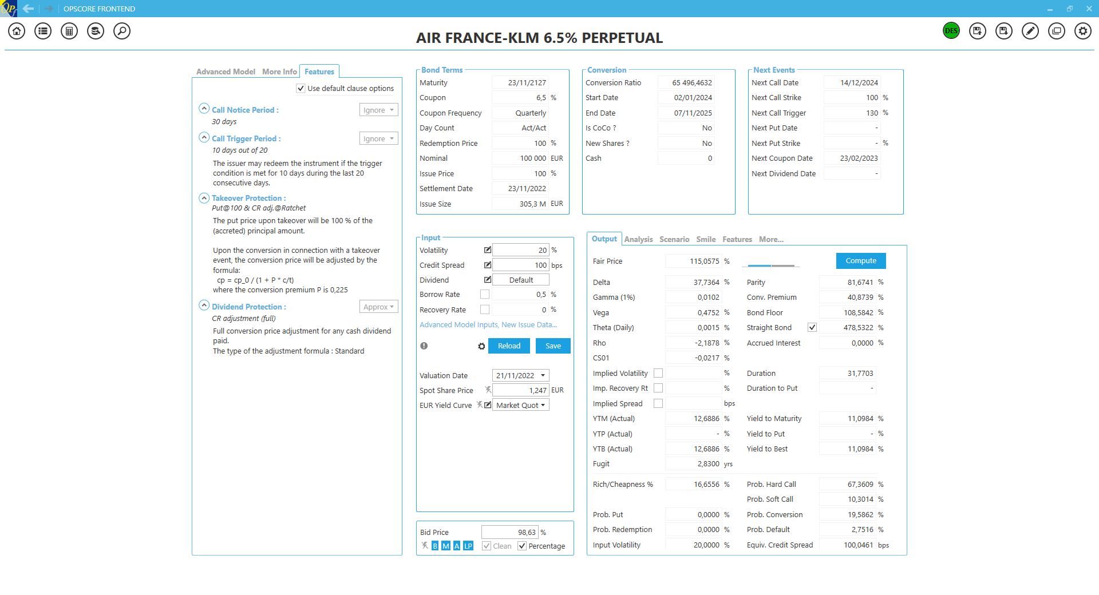The image size is (1099, 595).
Task: Switch to the Advanced Model tab
Action: pos(226,72)
